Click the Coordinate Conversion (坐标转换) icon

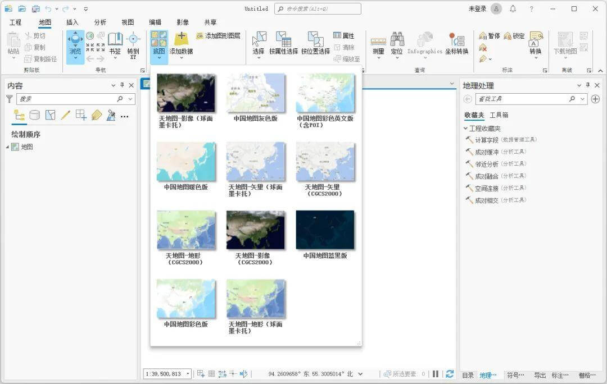456,42
